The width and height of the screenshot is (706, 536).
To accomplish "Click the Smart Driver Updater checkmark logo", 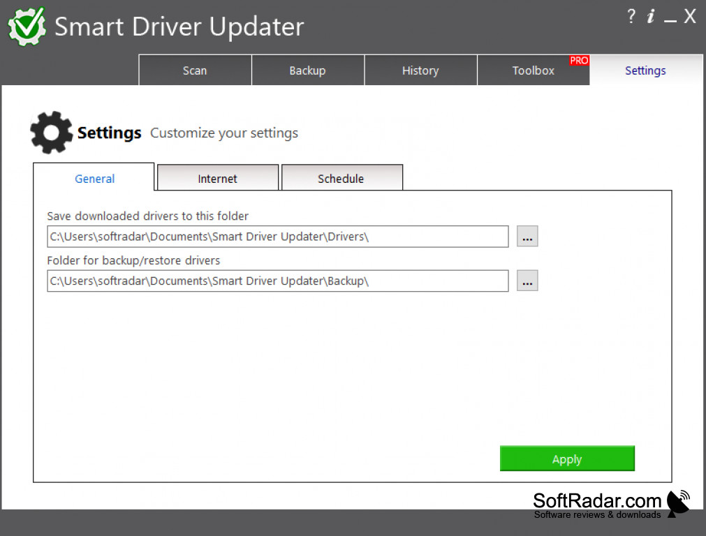I will [27, 26].
